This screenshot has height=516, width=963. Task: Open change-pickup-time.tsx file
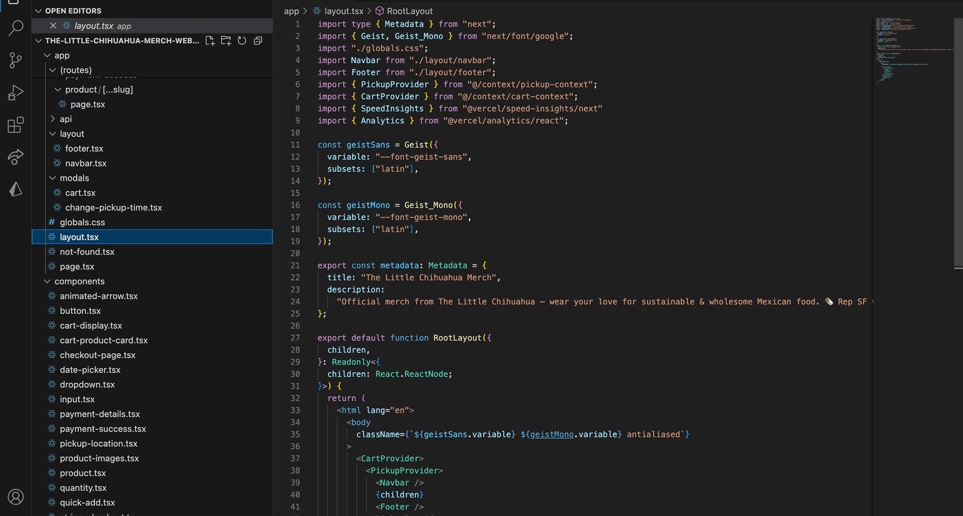coord(152,207)
